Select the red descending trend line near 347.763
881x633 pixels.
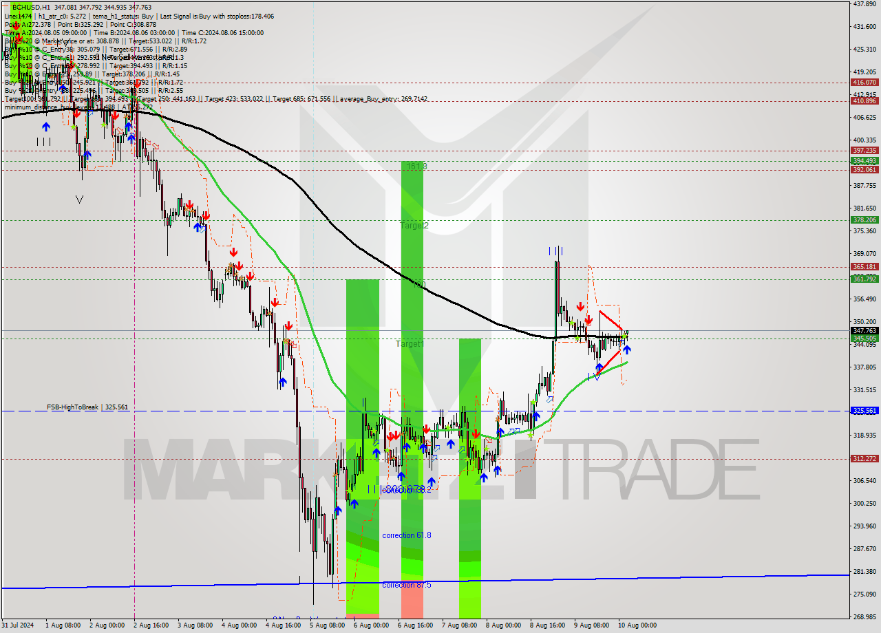pos(611,321)
